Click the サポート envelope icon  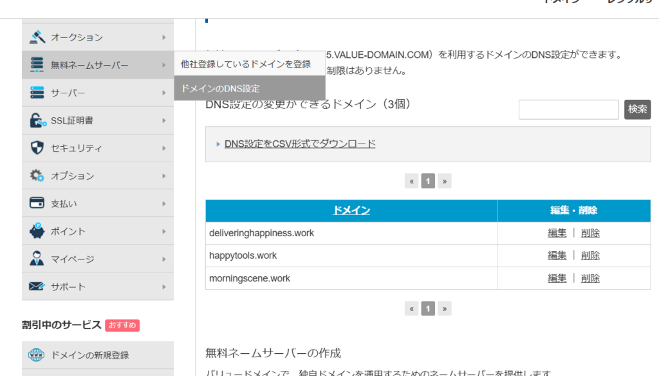37,287
